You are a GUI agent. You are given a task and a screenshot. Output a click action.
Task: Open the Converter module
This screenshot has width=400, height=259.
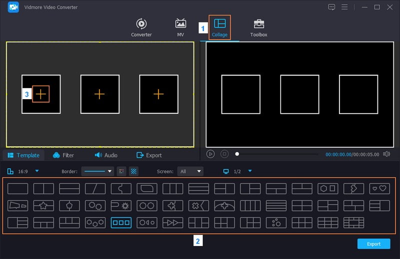pyautogui.click(x=141, y=27)
